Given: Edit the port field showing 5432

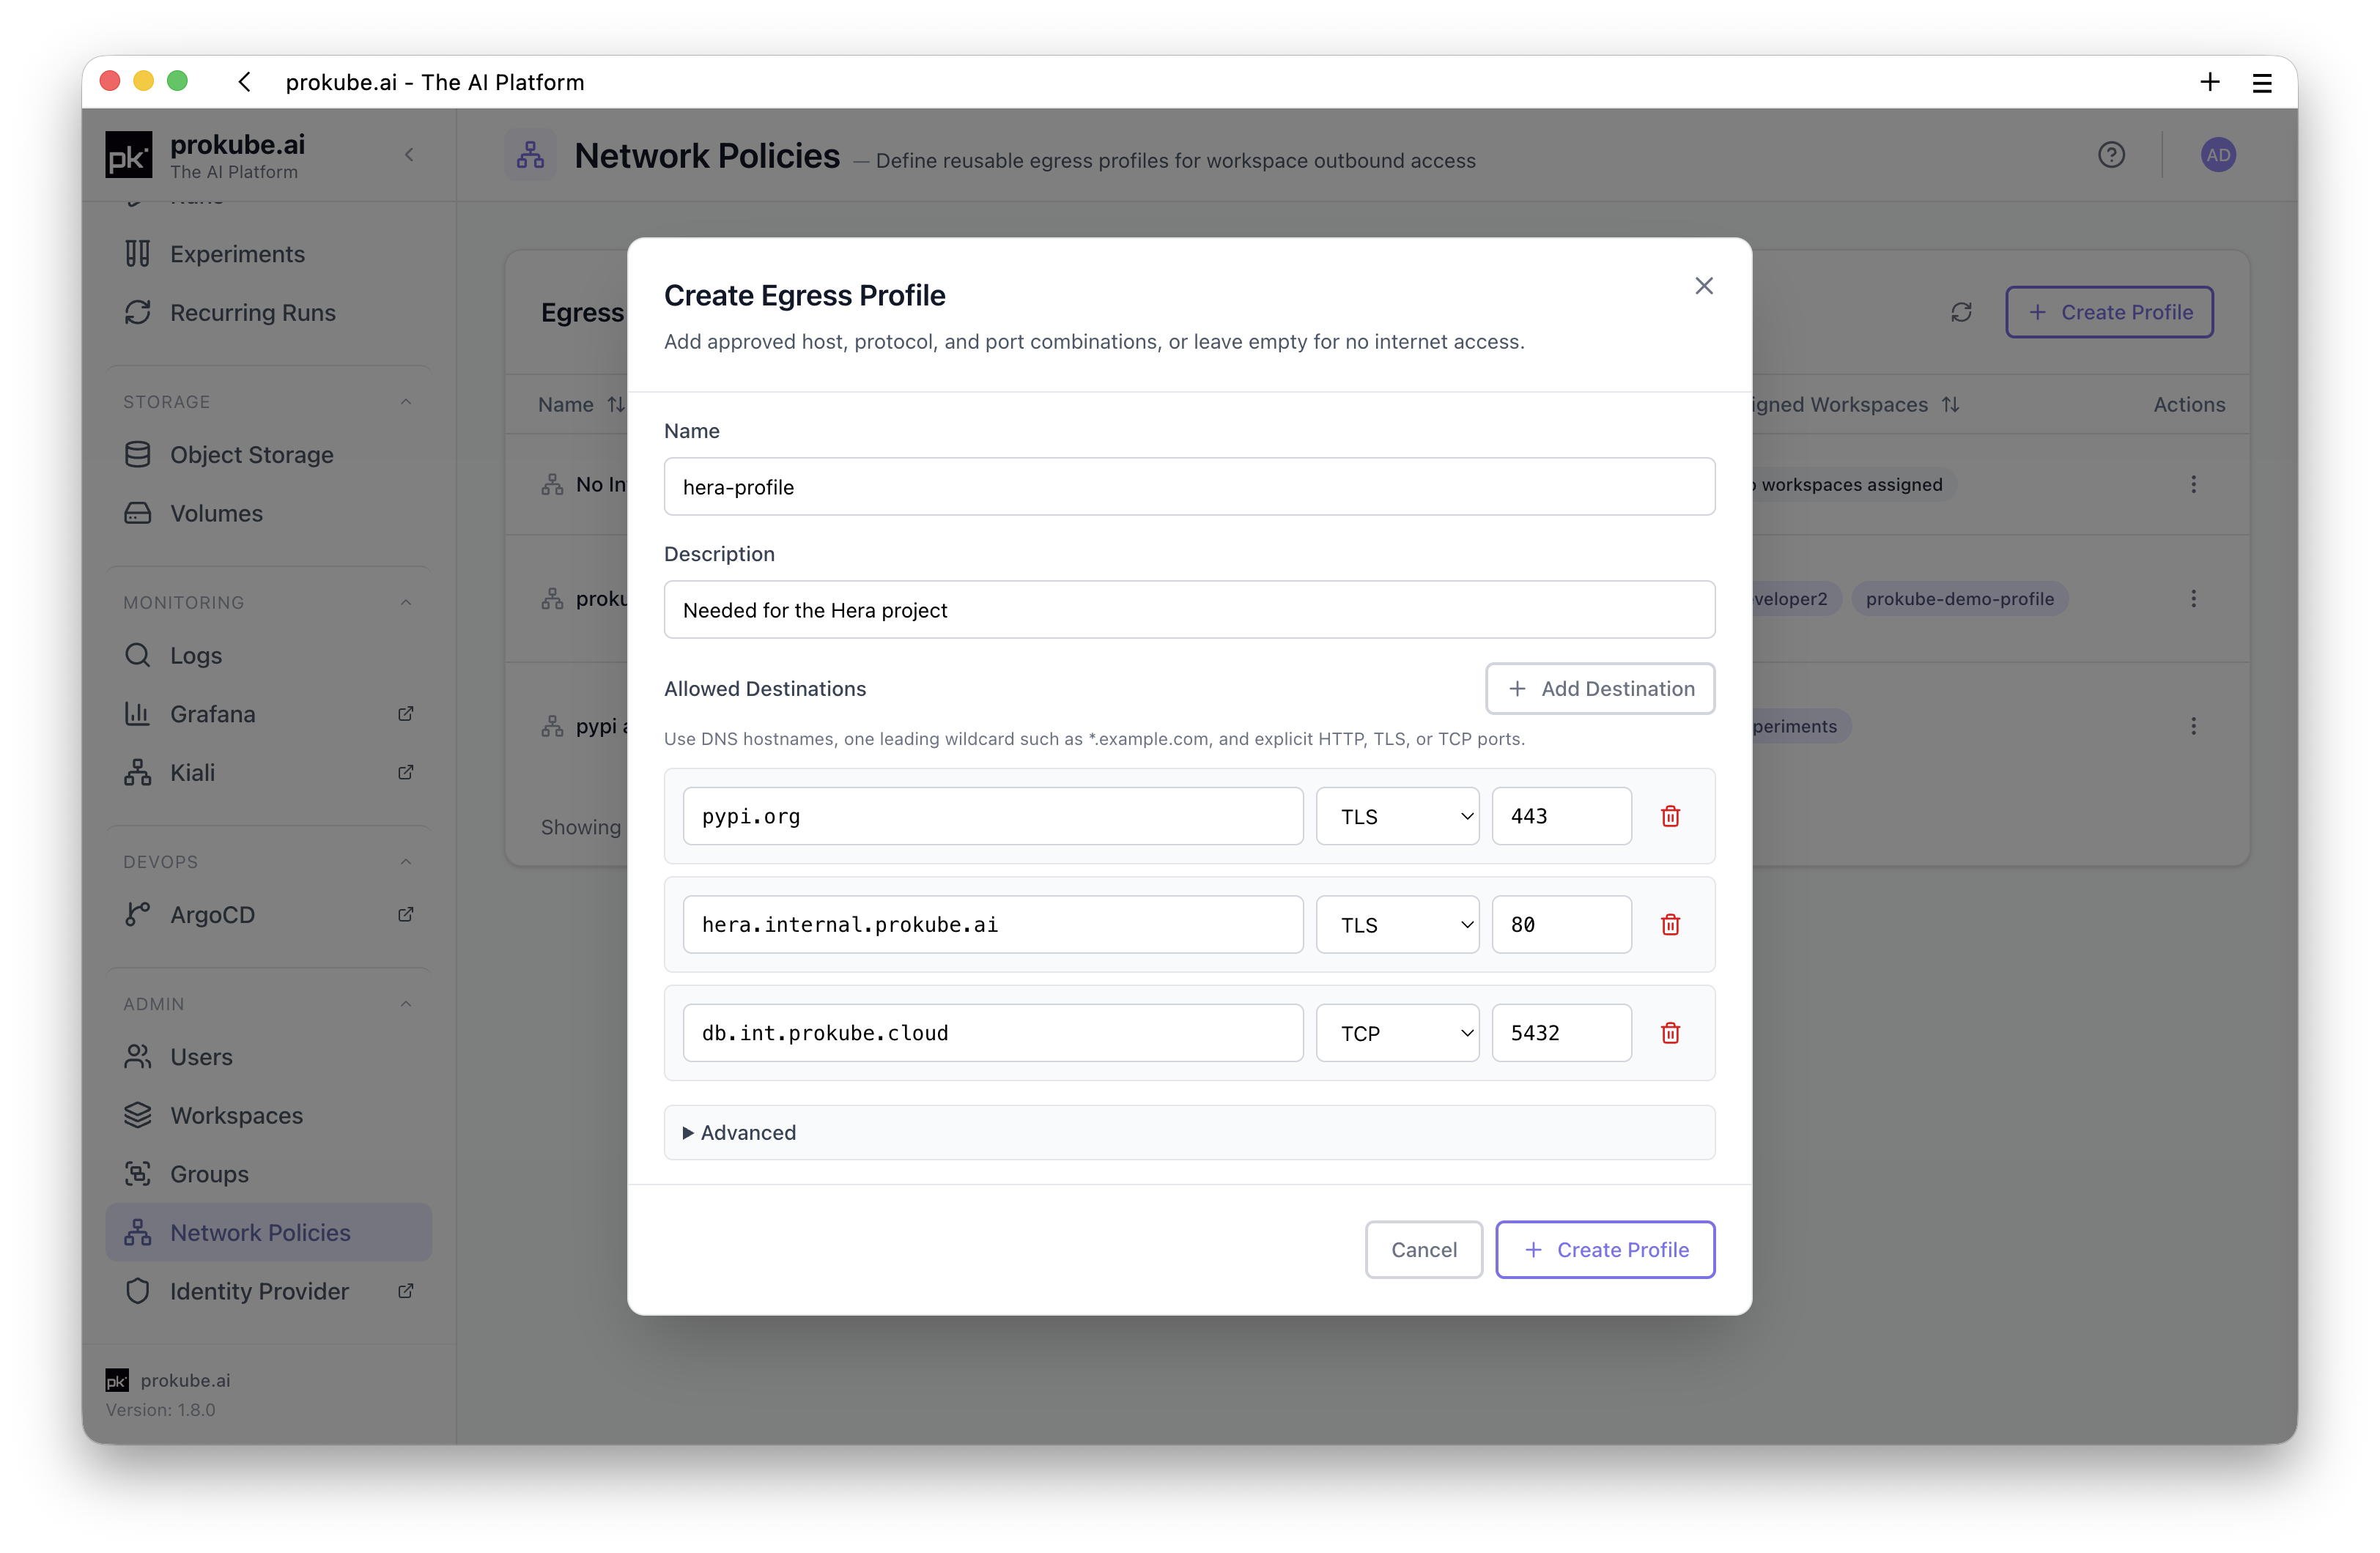Looking at the screenshot, I should [1561, 1032].
